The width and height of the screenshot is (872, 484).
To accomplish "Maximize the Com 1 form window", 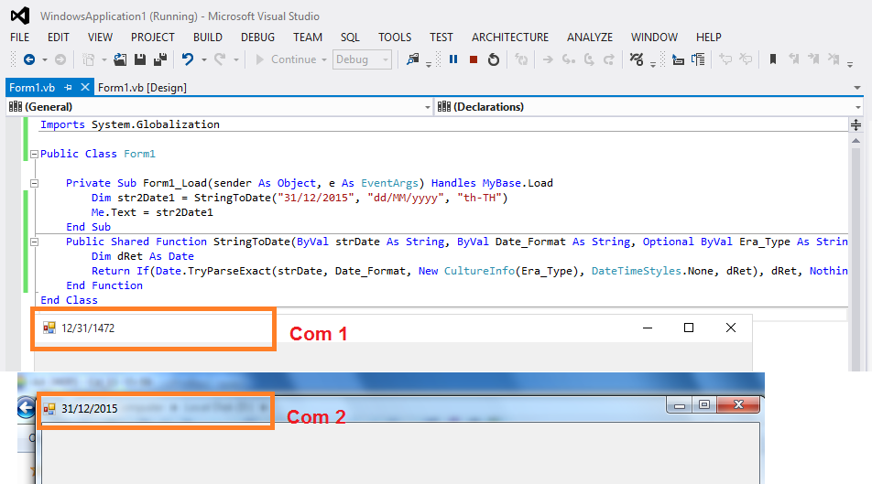I will pyautogui.click(x=689, y=328).
